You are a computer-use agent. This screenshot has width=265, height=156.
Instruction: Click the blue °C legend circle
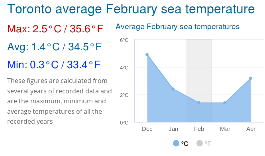tap(176, 143)
